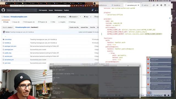Open GitHub notifications bell
176x99 pixels.
click(x=92, y=10)
